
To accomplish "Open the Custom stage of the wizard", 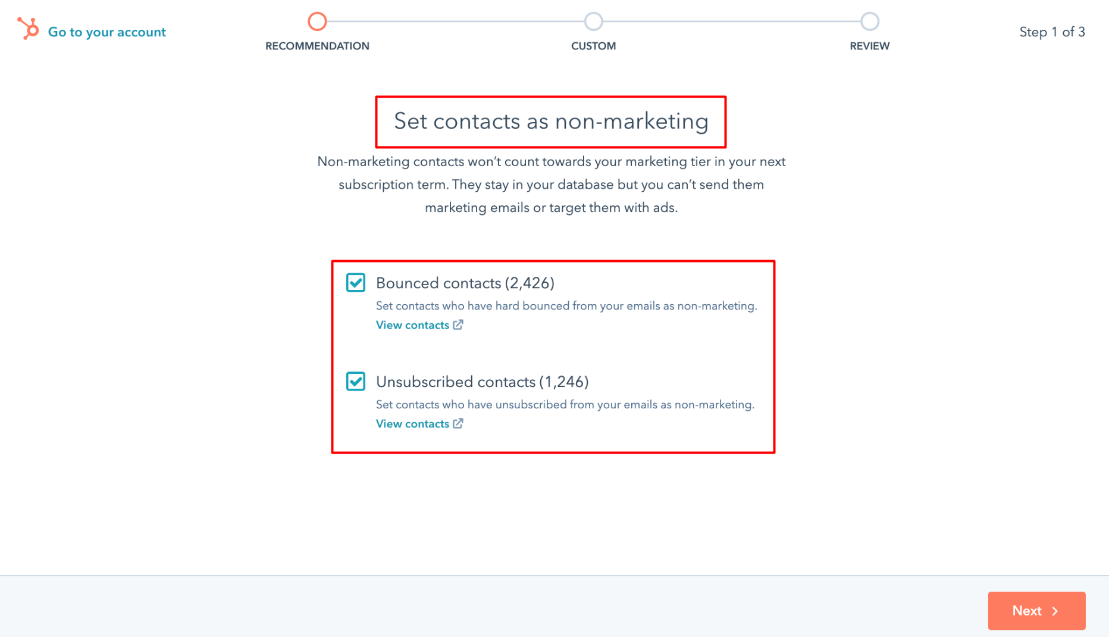I will tap(593, 46).
